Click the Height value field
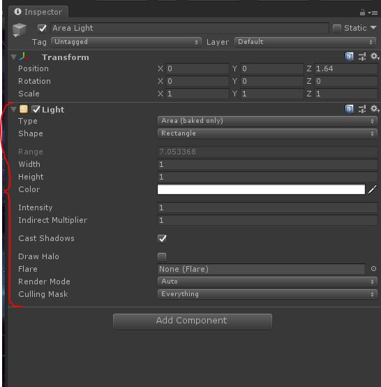Image resolution: width=381 pixels, height=387 pixels. (267, 177)
